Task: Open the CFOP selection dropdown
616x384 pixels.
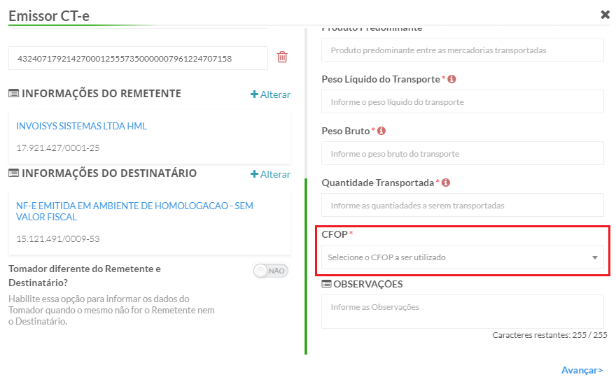Action: pyautogui.click(x=463, y=257)
